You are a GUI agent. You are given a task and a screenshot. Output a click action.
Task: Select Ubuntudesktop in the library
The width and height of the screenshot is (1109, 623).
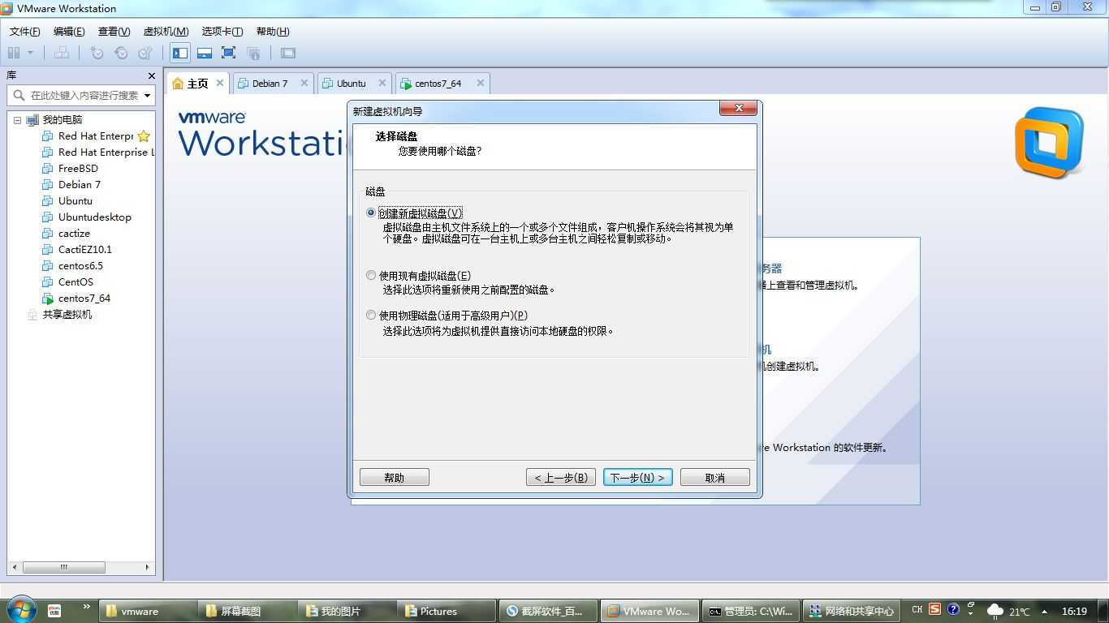(x=86, y=217)
